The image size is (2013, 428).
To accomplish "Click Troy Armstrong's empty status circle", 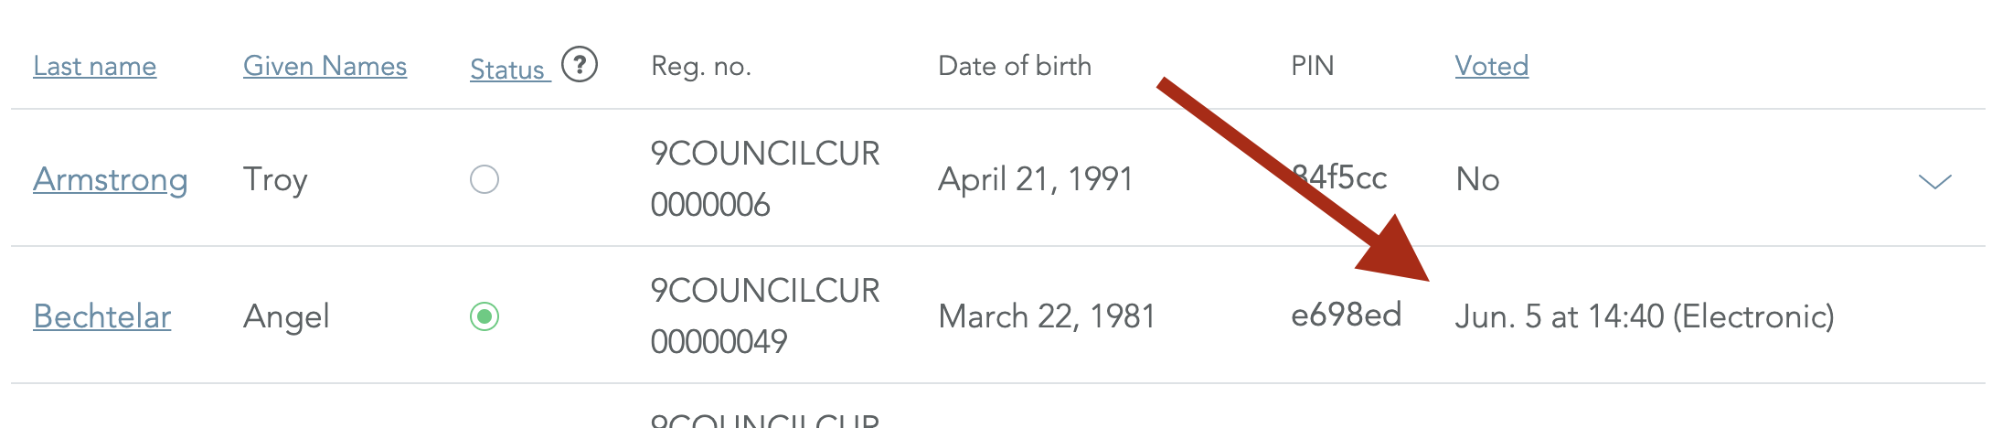I will point(485,179).
